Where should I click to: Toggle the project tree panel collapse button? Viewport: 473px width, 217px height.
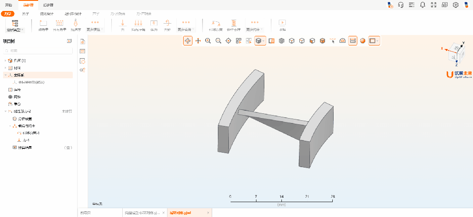pyautogui.click(x=69, y=41)
